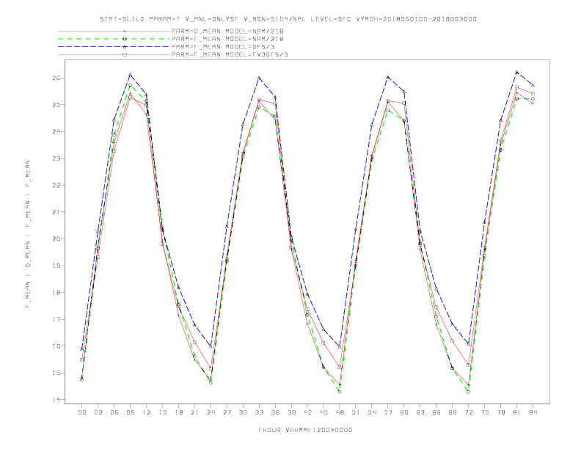Click the vertical y-axis label F_MEAN | O_MEAN
The image size is (581, 449).
tap(28, 234)
